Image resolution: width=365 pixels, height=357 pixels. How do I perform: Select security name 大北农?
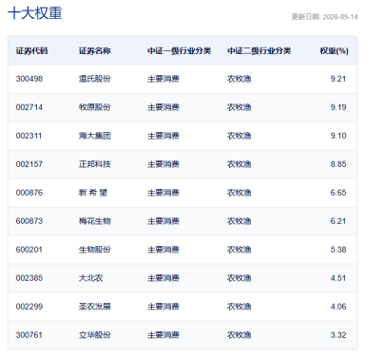(x=91, y=278)
